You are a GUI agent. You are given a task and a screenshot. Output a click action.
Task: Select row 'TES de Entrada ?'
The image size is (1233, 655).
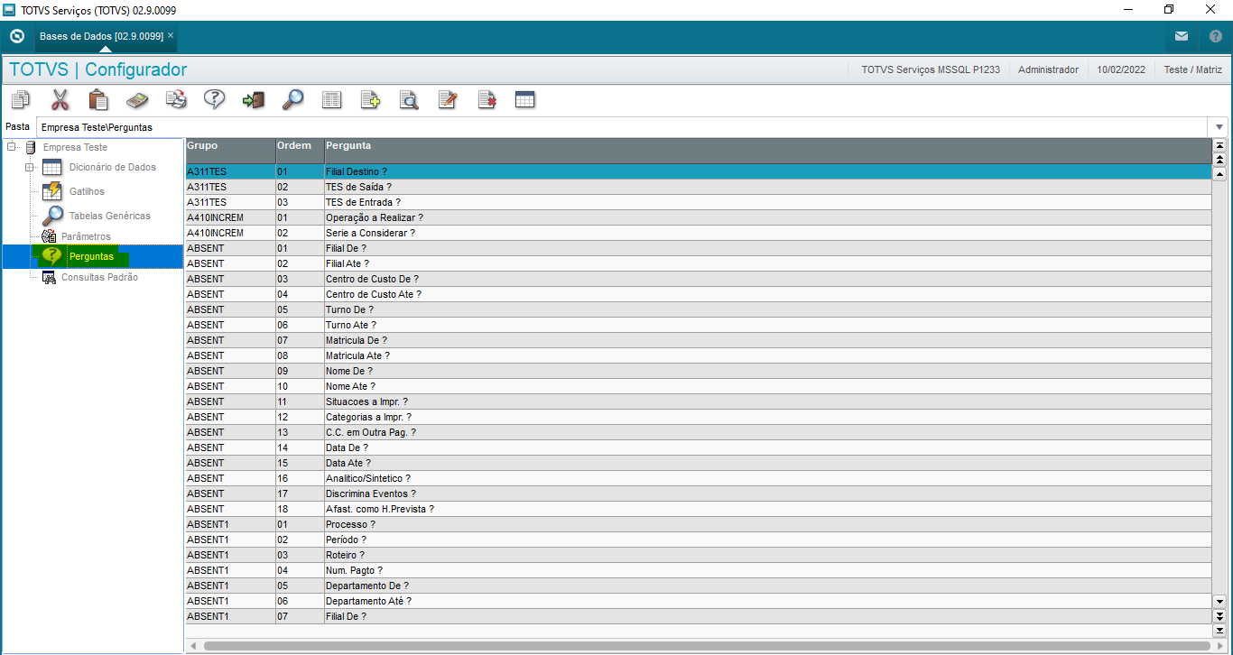click(698, 202)
